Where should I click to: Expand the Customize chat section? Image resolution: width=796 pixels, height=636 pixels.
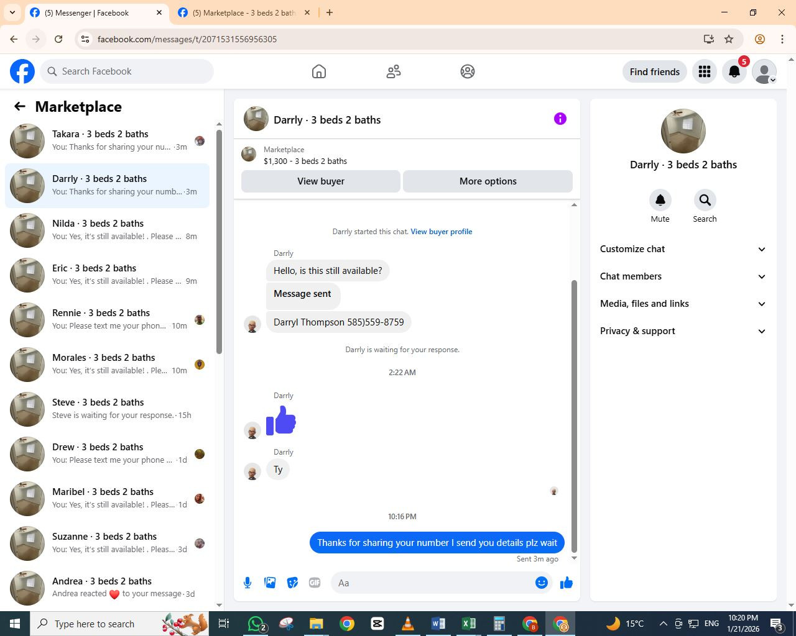[x=683, y=249]
